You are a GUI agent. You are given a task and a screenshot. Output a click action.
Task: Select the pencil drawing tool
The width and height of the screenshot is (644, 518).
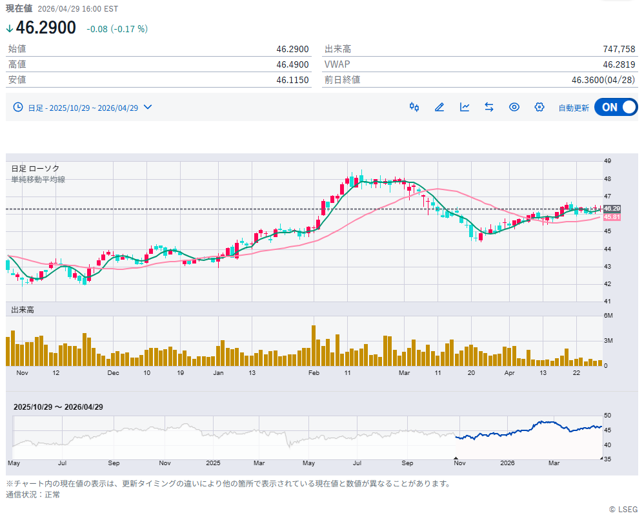439,107
